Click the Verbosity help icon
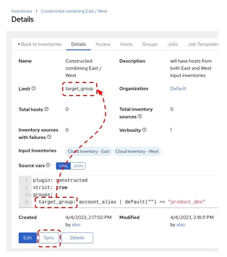 point(144,130)
